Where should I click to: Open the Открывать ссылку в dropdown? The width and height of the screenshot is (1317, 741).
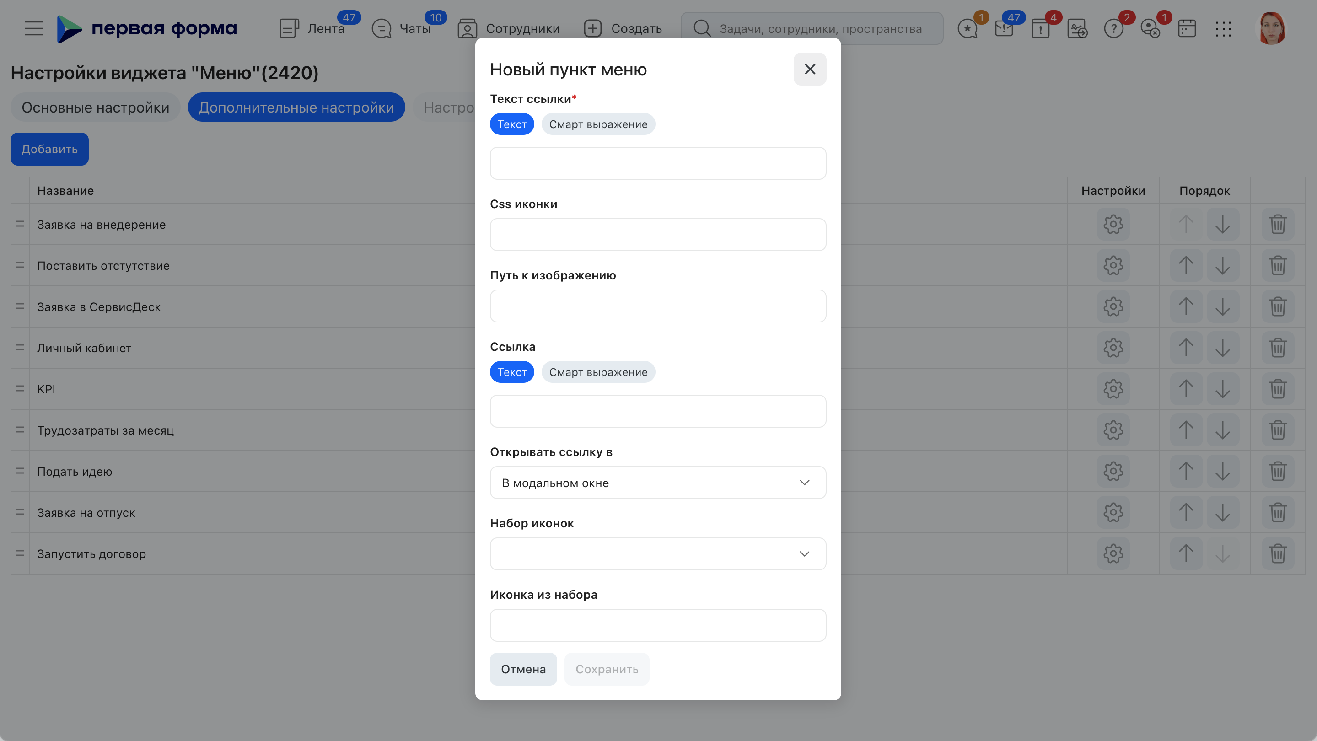tap(658, 483)
